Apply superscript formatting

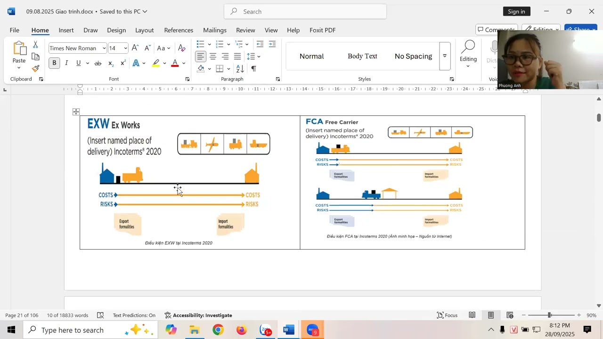[x=123, y=63]
